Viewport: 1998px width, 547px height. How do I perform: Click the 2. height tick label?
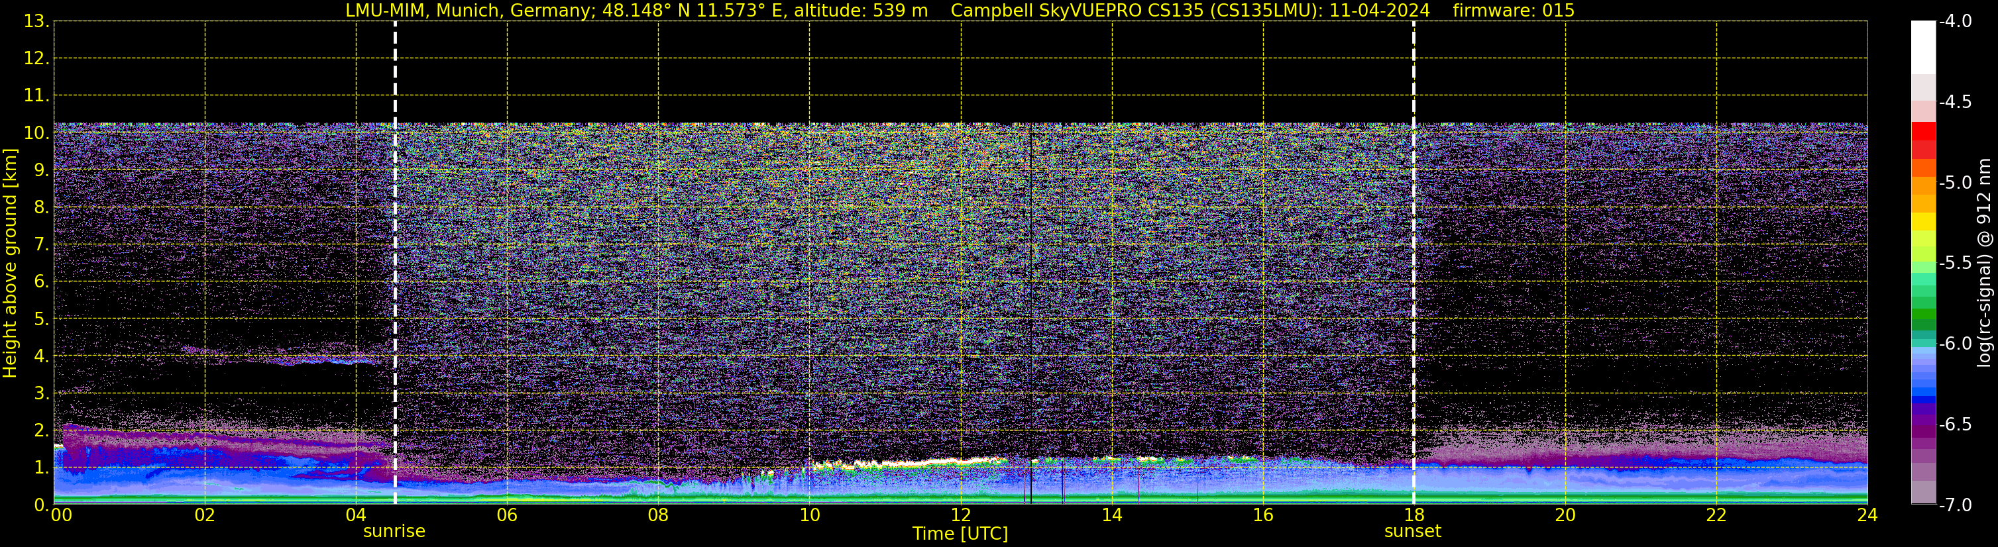point(42,430)
